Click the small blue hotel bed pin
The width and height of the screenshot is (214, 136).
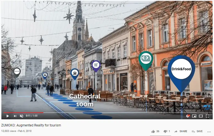click(45, 75)
